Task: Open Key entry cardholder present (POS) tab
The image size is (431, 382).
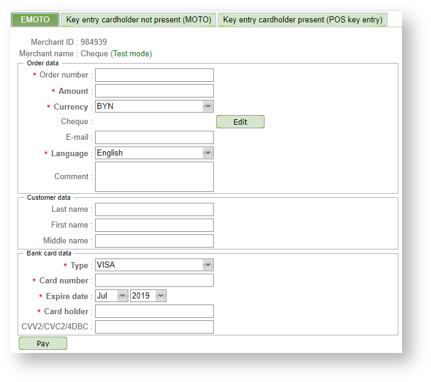Action: click(302, 19)
